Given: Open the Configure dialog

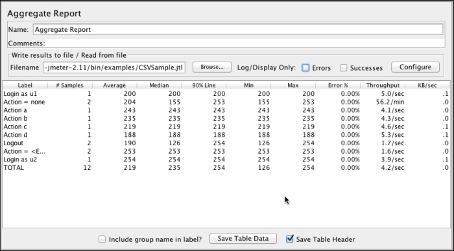Looking at the screenshot, I should tap(415, 67).
